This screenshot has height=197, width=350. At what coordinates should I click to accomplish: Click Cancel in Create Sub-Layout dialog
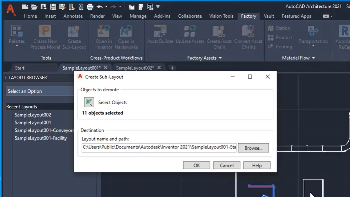(227, 166)
